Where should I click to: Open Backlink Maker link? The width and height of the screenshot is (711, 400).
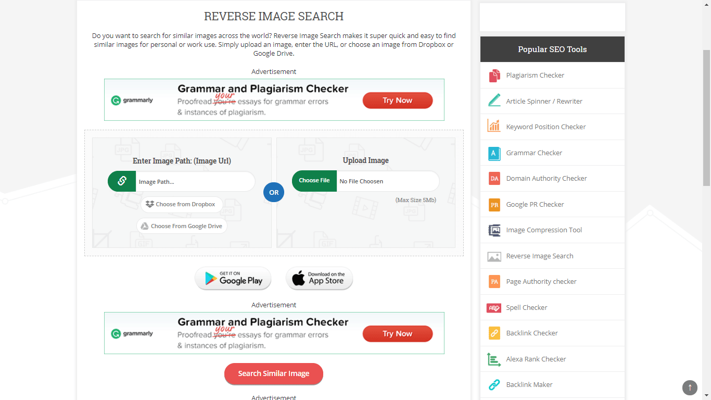pos(529,385)
